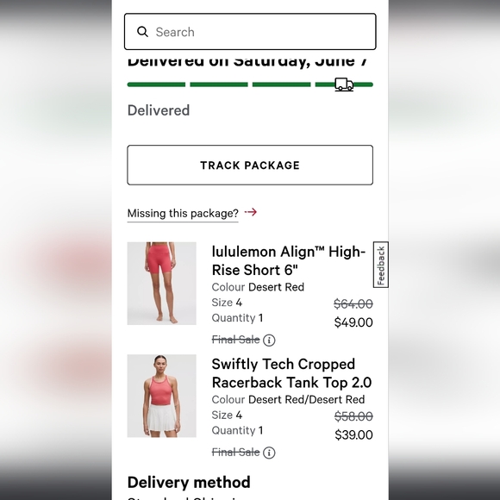Click the Search input field
The width and height of the screenshot is (500, 500).
(250, 32)
